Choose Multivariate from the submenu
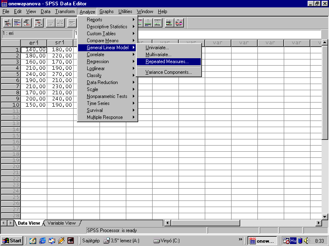 [169, 55]
